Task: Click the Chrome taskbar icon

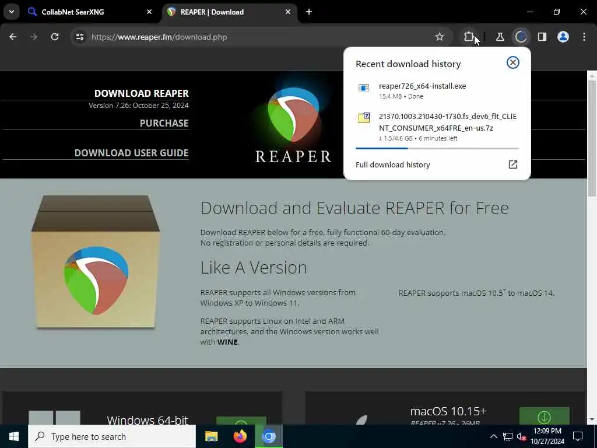Action: click(x=269, y=436)
